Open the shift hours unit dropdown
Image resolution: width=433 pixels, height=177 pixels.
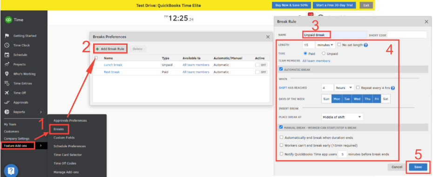tap(344, 88)
